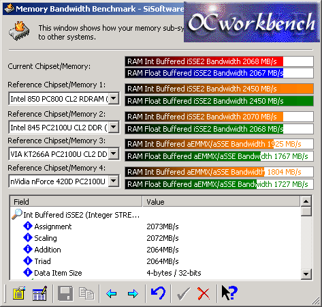Image resolution: width=322 pixels, height=307 pixels.
Task: Click the list scrollbar thumb
Action: tap(306, 211)
